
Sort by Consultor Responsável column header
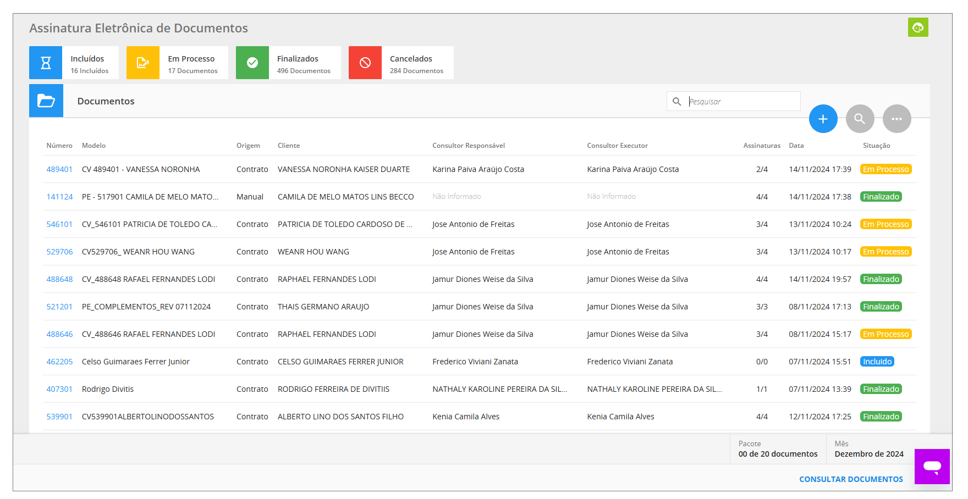[x=469, y=146]
